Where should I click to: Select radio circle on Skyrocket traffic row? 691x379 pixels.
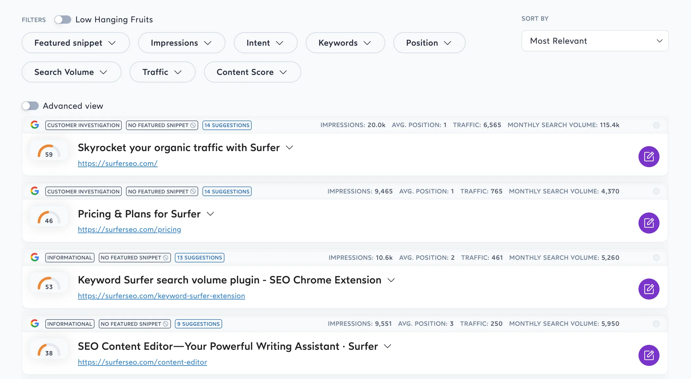click(656, 125)
